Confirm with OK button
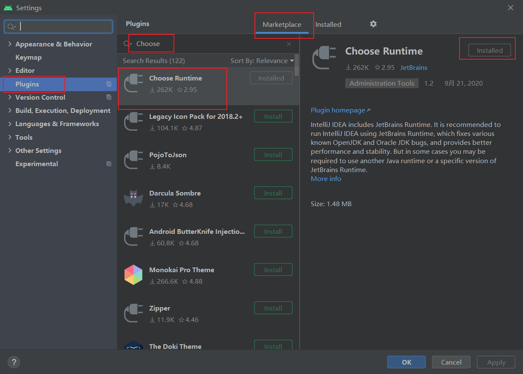The height and width of the screenshot is (374, 523). 407,362
